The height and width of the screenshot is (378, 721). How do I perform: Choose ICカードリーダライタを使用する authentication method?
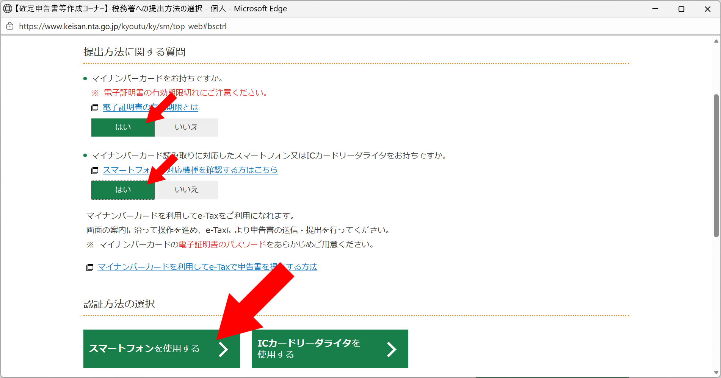(318, 349)
